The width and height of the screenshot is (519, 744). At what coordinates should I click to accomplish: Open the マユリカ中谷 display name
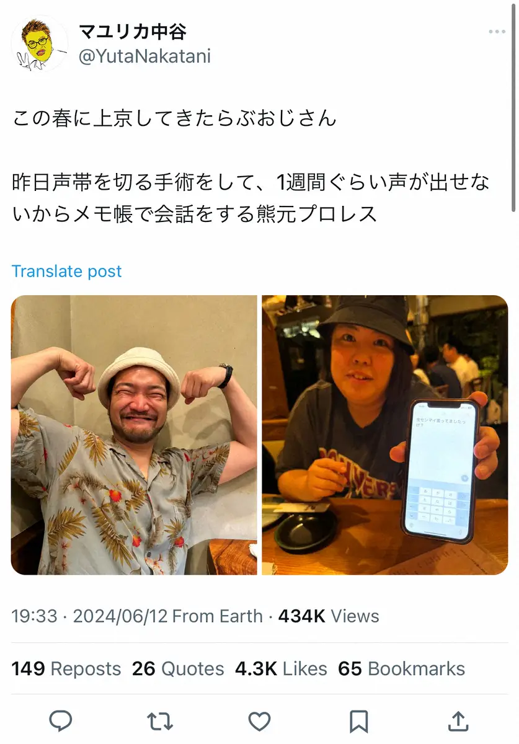point(131,30)
